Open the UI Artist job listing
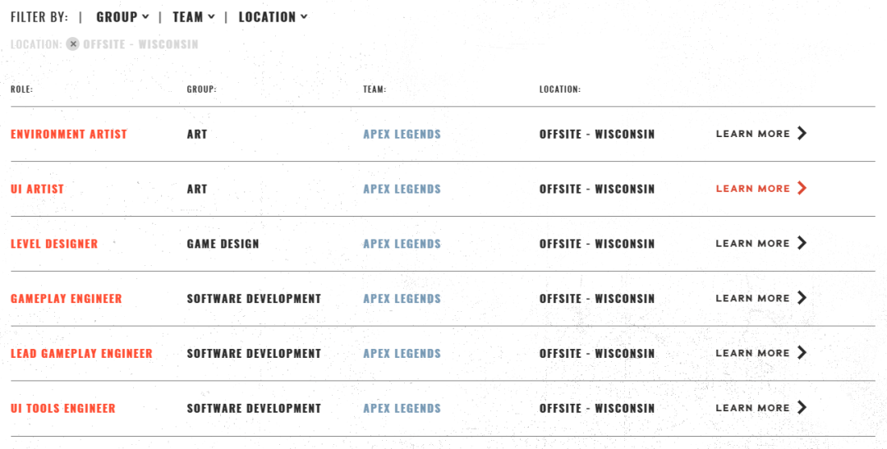 (37, 189)
